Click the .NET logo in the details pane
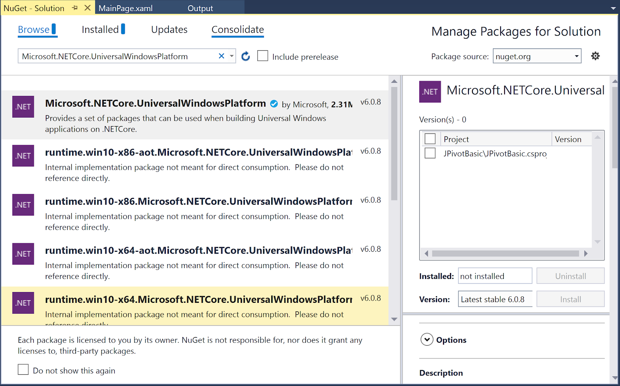This screenshot has height=386, width=620. point(430,92)
